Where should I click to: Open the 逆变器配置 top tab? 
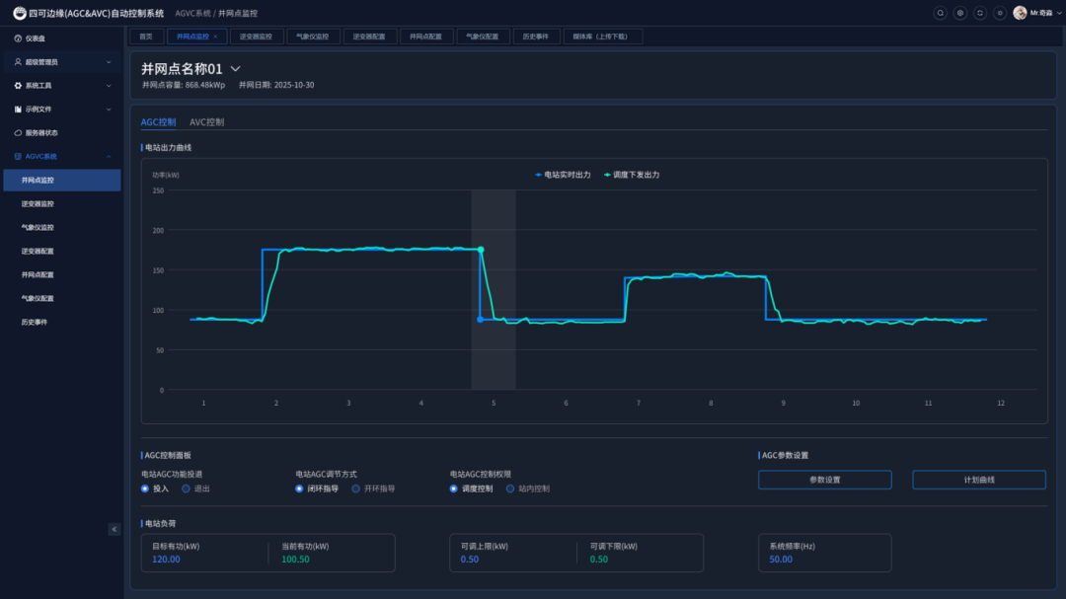click(368, 37)
